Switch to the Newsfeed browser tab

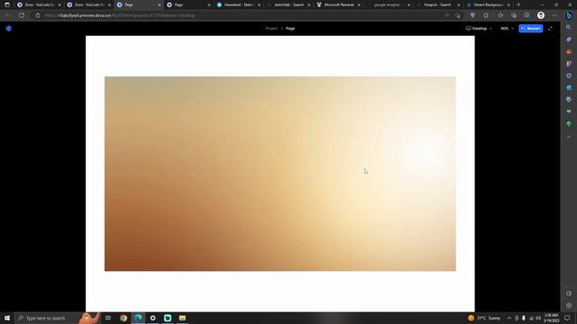[238, 4]
